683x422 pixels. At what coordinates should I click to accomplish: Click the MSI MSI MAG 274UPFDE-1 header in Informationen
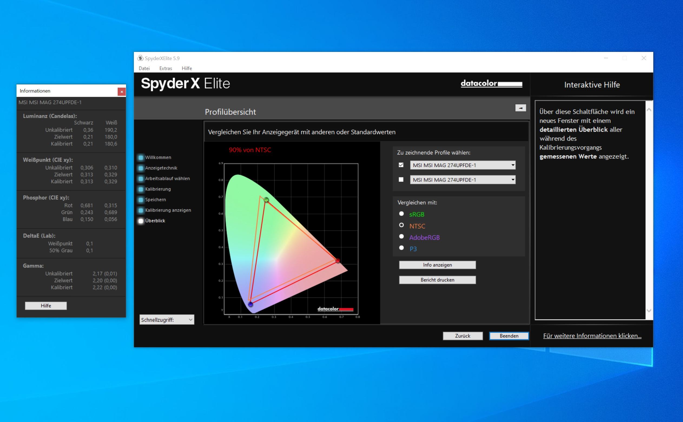click(x=50, y=103)
